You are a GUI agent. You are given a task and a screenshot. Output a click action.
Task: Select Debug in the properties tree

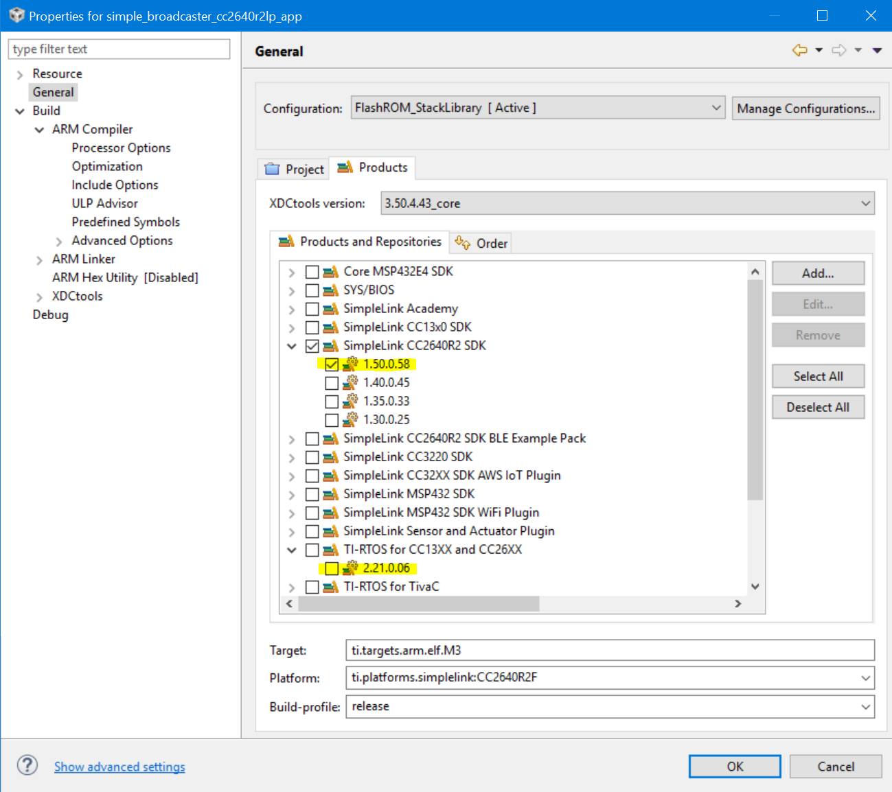point(50,314)
